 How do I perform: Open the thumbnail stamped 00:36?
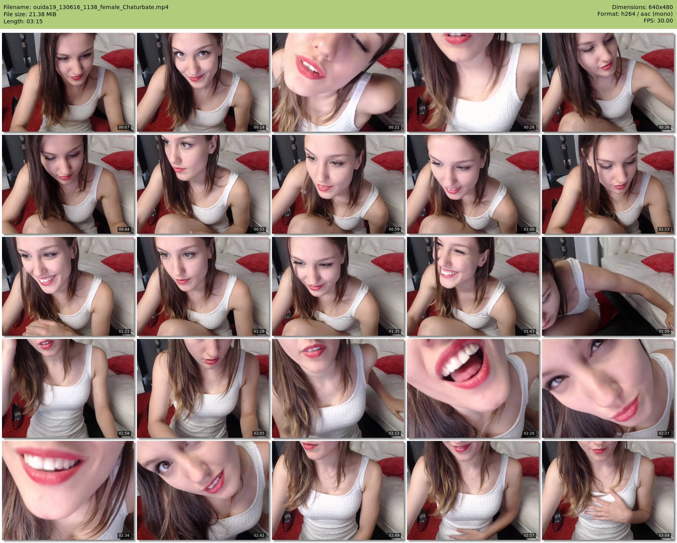[608, 82]
